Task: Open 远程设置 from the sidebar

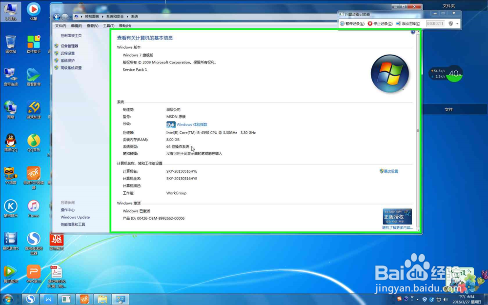Action: pos(67,54)
